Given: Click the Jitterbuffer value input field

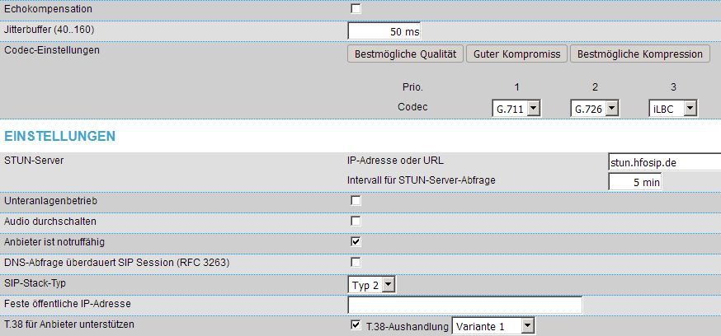Looking at the screenshot, I should pos(385,31).
